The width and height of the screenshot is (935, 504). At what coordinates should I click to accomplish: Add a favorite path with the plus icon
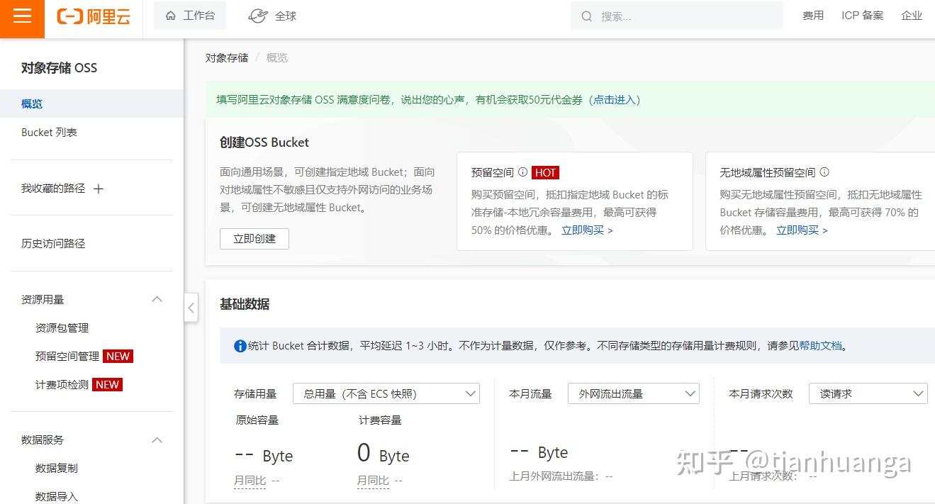(x=98, y=188)
